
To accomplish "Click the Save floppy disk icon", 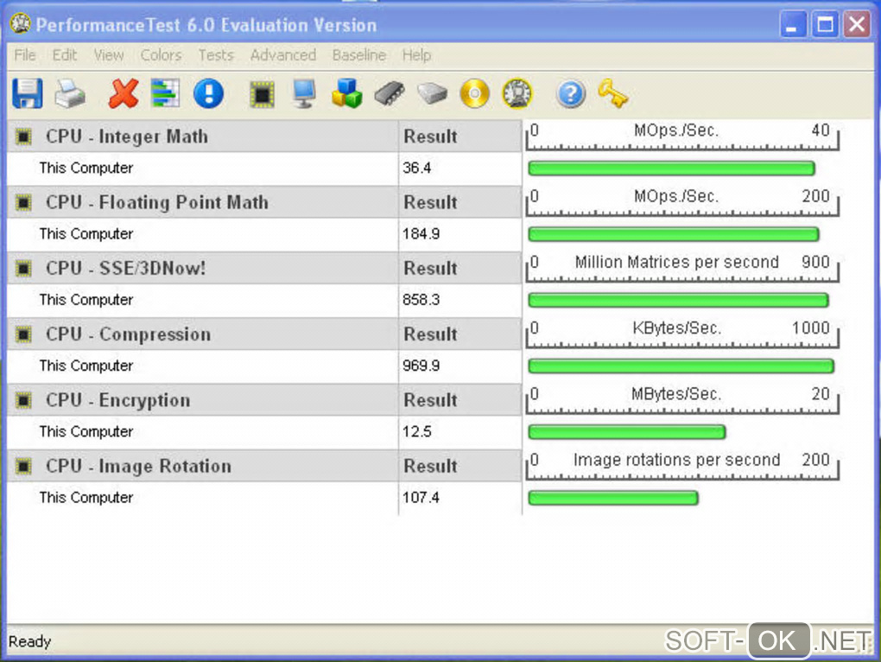I will point(27,93).
